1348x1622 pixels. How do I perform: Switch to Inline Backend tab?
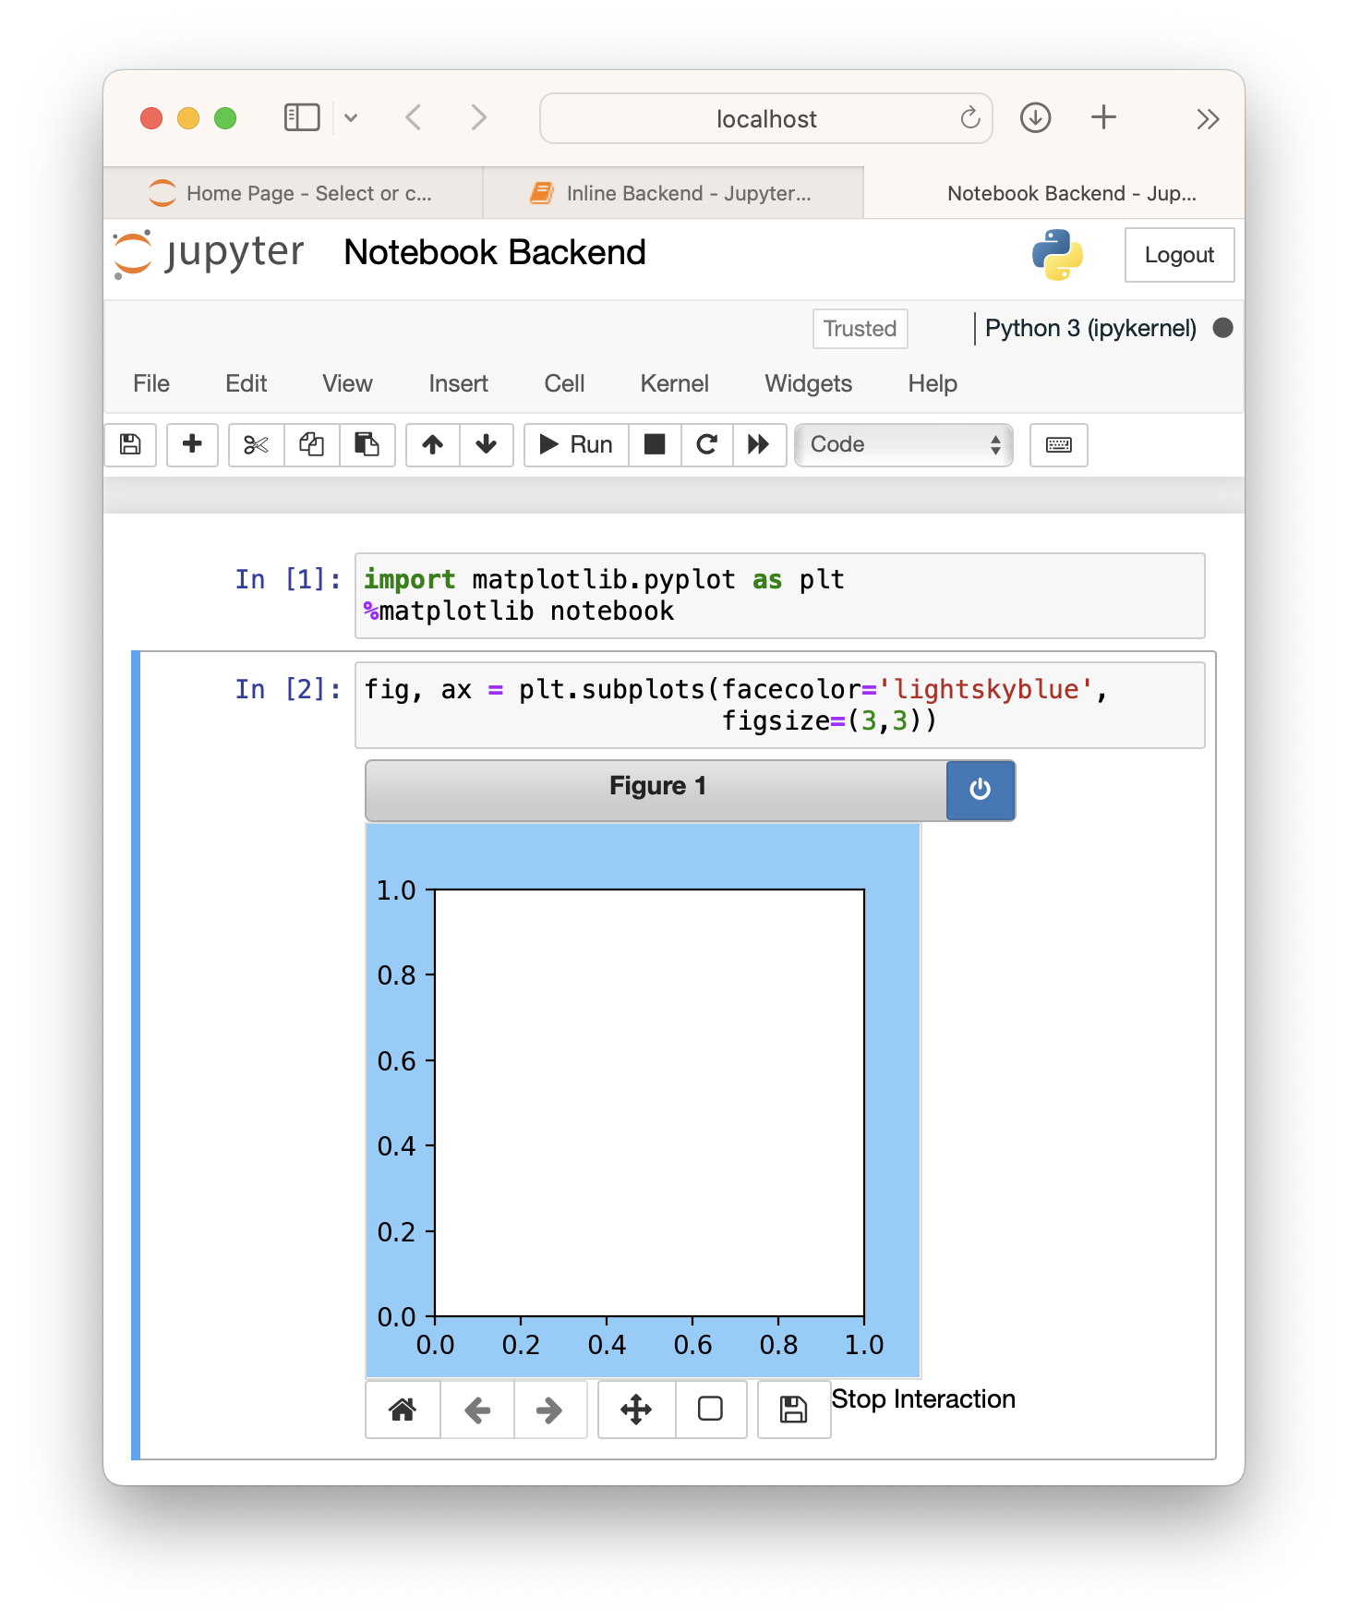pyautogui.click(x=672, y=193)
